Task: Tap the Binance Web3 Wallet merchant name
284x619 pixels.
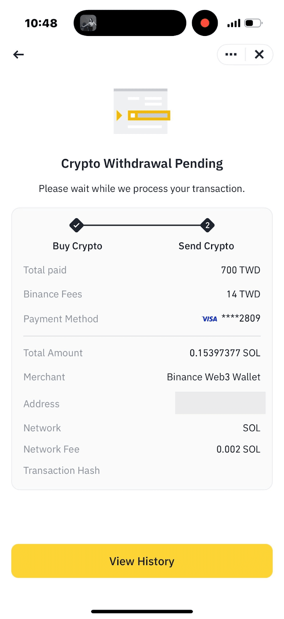Action: (213, 377)
